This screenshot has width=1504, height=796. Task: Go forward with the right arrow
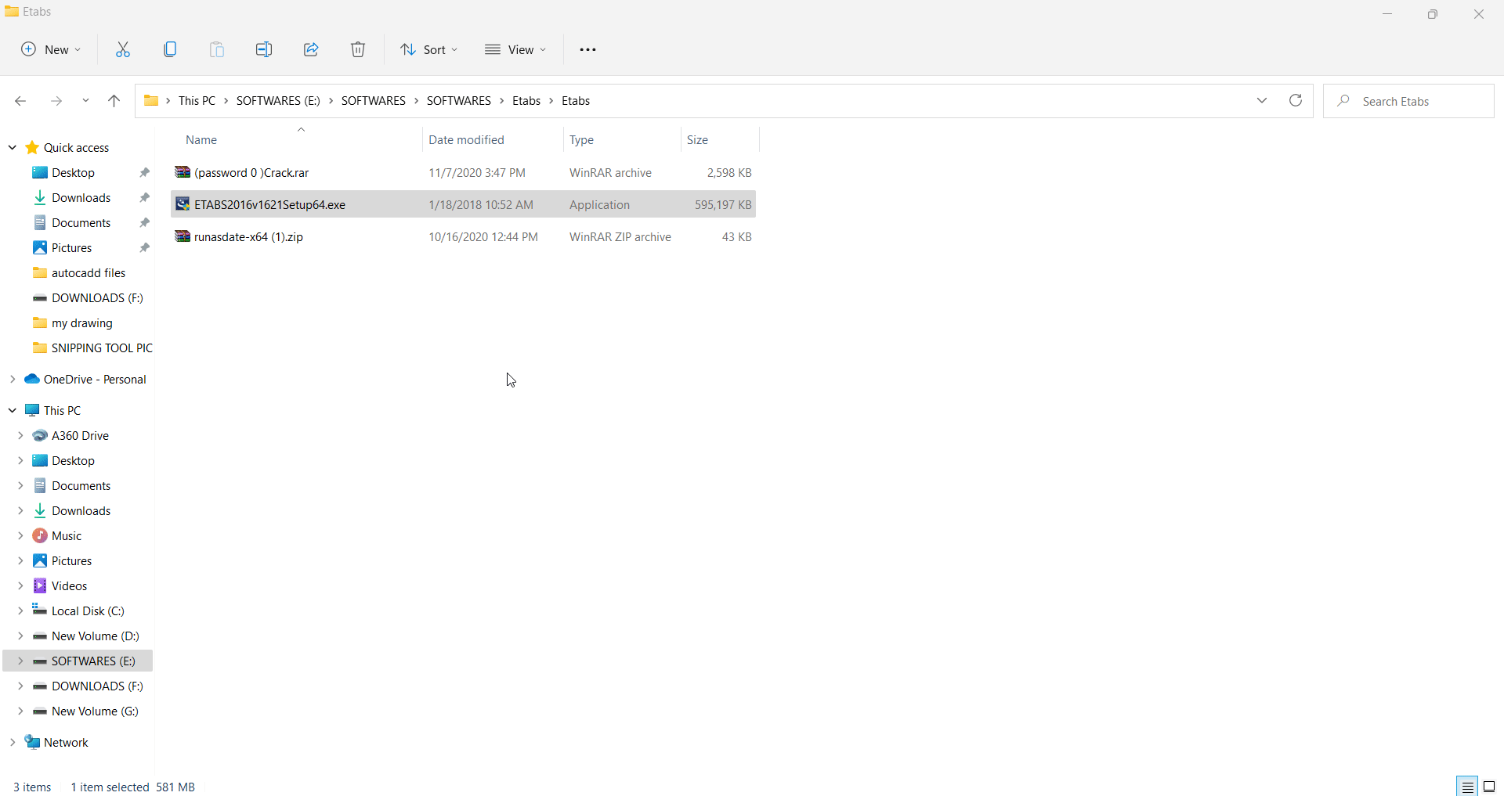[x=56, y=101]
